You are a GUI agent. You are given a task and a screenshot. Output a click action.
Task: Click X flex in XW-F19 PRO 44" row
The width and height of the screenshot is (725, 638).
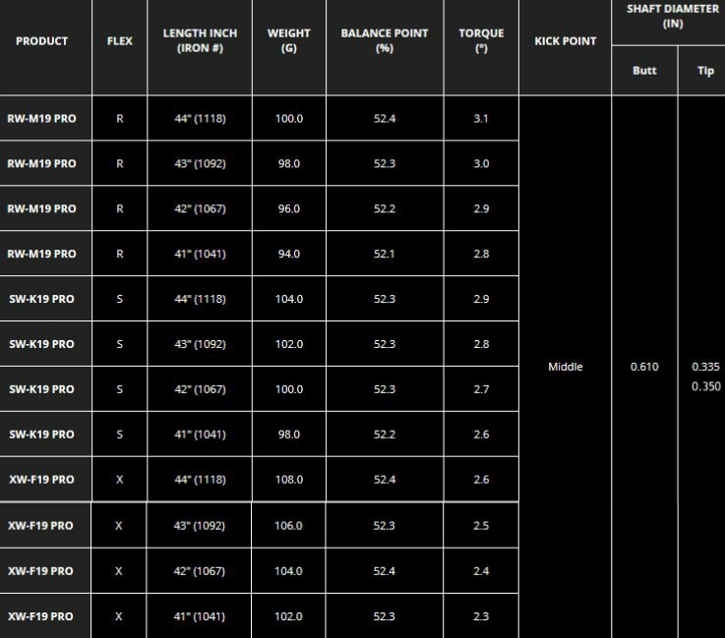(x=120, y=480)
